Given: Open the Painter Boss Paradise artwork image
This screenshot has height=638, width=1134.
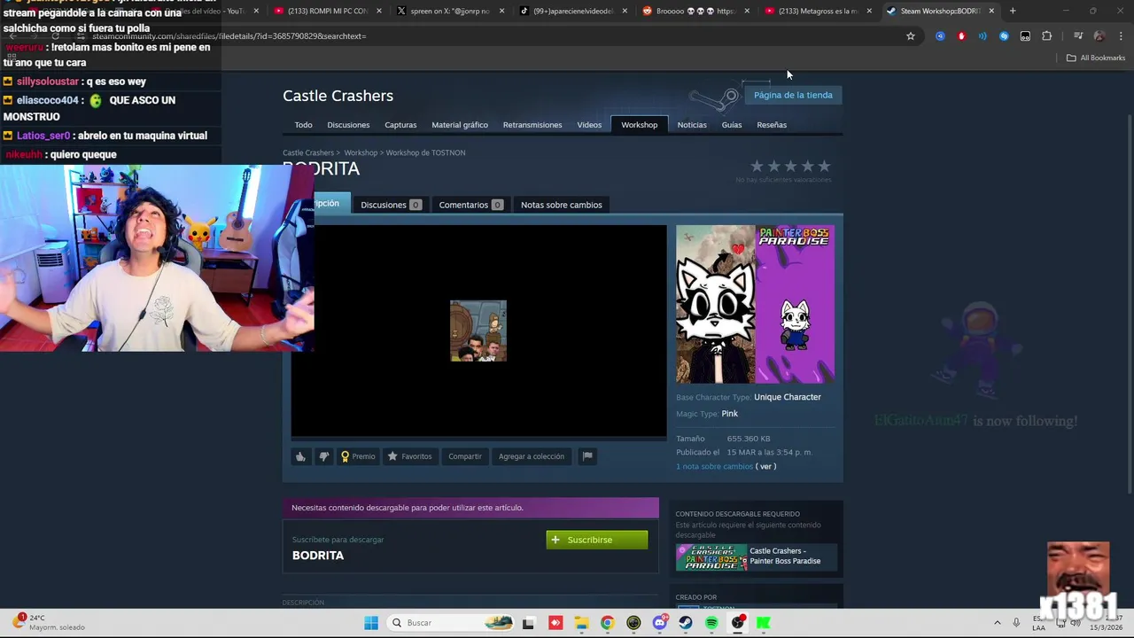Looking at the screenshot, I should (x=755, y=304).
